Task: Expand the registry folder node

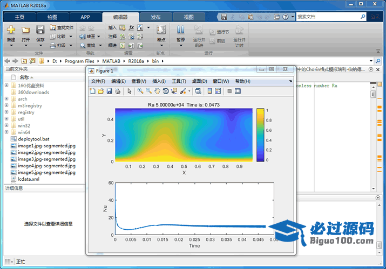Action: (x=6, y=112)
